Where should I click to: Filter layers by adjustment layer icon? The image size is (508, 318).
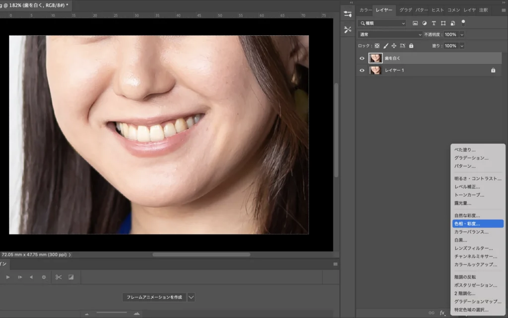424,23
